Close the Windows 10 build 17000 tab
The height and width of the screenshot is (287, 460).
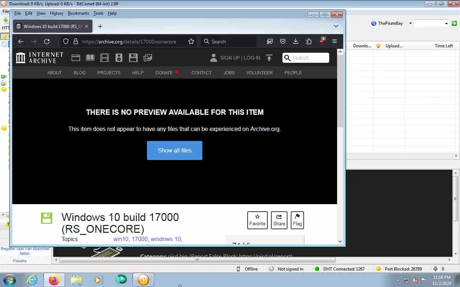(x=87, y=26)
